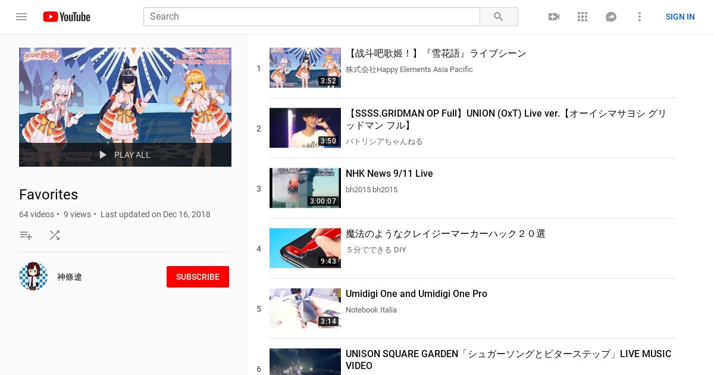714x375 pixels.
Task: Open thumbnail of 雪花語 live scene video
Action: [305, 68]
